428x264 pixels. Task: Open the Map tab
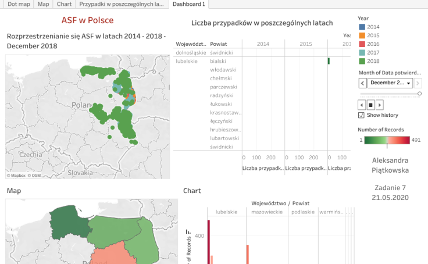pos(44,4)
